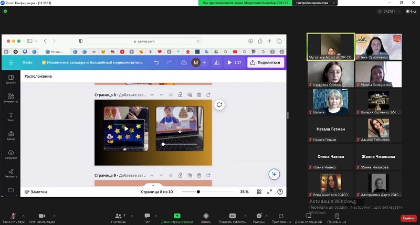This screenshot has height=225, width=420.
Task: Click the zoom level slider in Canva
Action: pyautogui.click(x=198, y=192)
